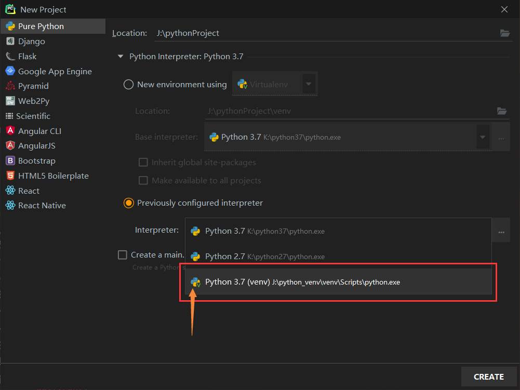
Task: Click the AngularJS shield icon
Action: [10, 145]
